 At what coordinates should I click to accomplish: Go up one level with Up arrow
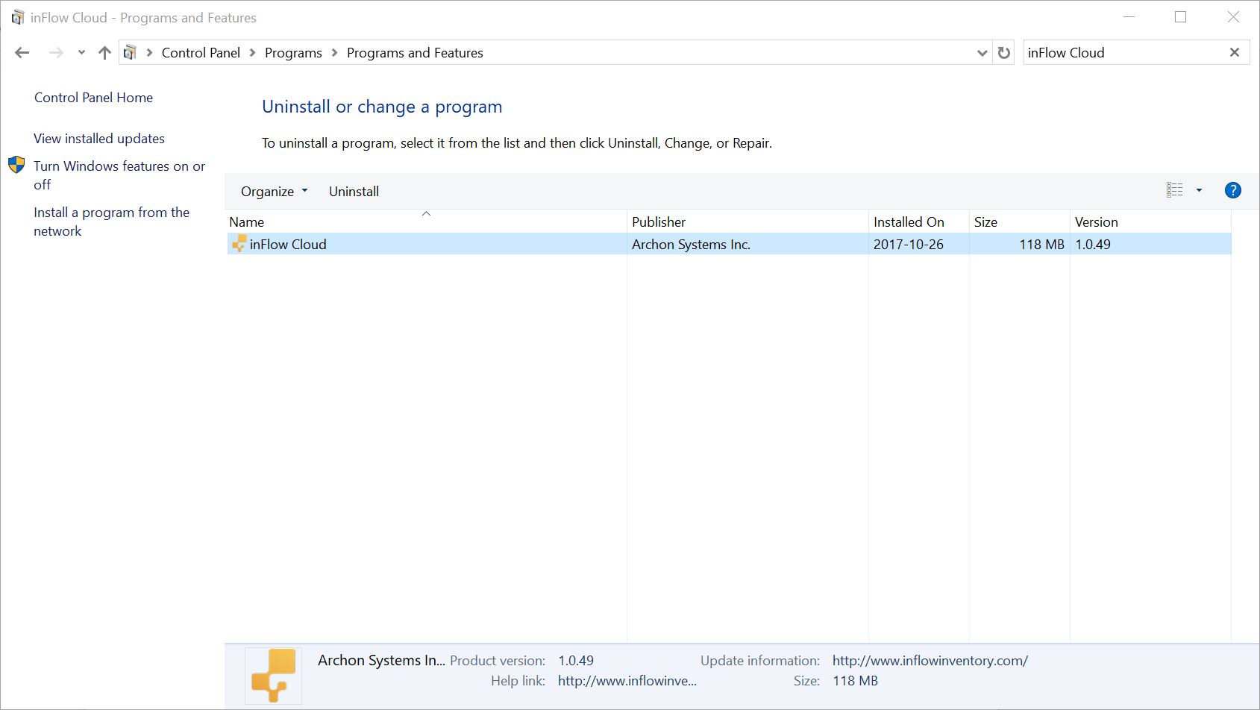(x=104, y=52)
